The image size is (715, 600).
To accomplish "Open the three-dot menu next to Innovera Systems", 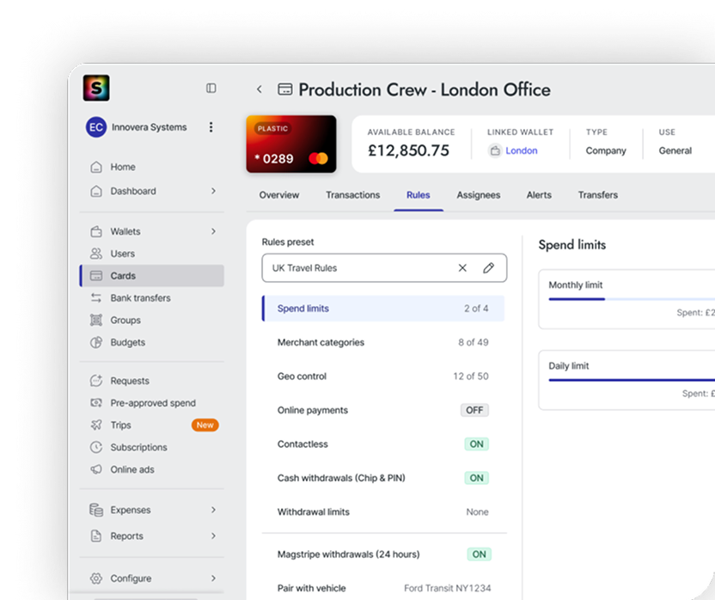I will coord(211,127).
